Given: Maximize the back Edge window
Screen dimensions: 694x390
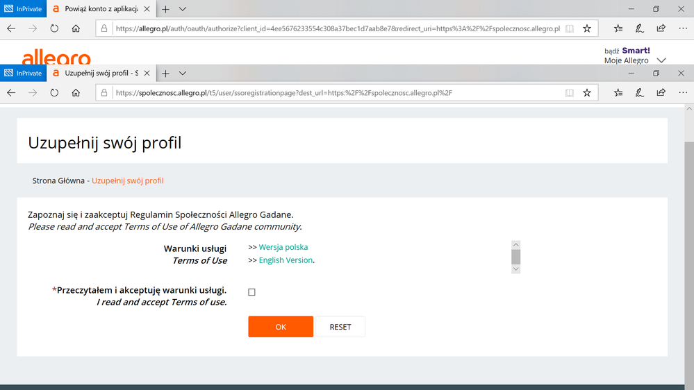Looking at the screenshot, I should pyautogui.click(x=656, y=9).
